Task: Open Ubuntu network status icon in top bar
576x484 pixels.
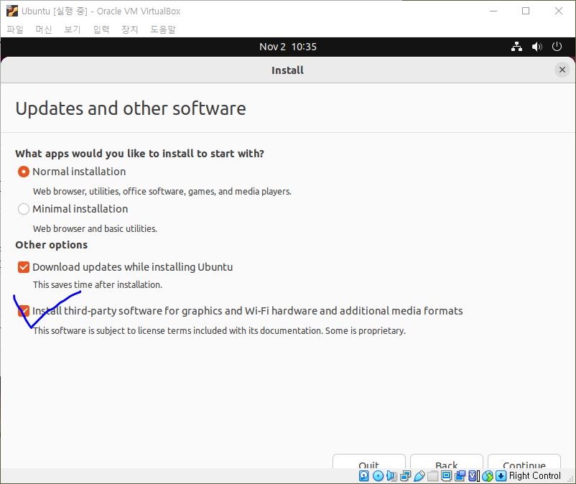Action: click(x=516, y=47)
